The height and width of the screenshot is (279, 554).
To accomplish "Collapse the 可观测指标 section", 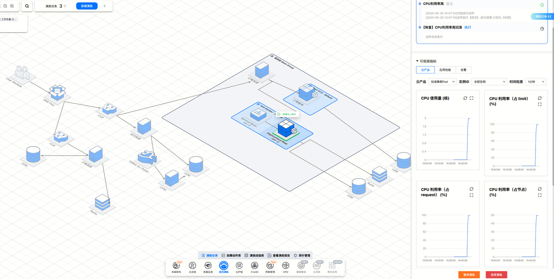I will click(417, 61).
